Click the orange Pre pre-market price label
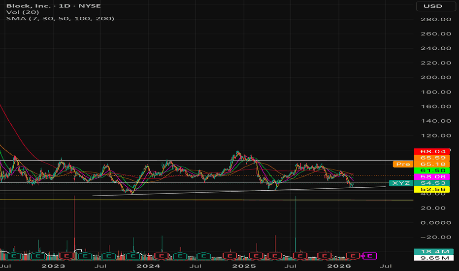The height and width of the screenshot is (271, 459). [403, 164]
